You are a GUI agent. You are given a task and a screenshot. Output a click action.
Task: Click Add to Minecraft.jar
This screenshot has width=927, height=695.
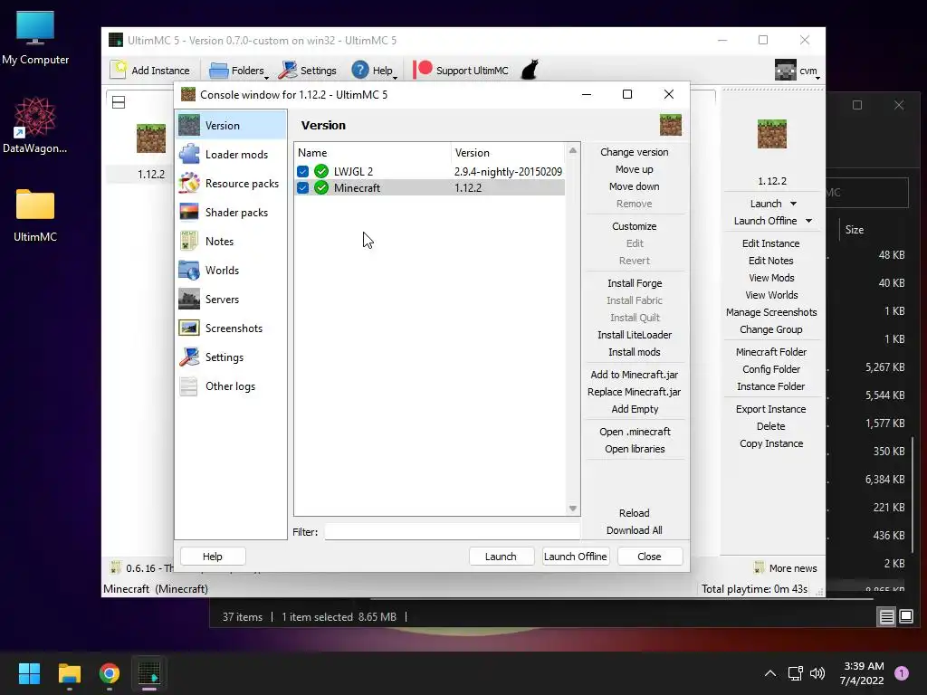(635, 375)
